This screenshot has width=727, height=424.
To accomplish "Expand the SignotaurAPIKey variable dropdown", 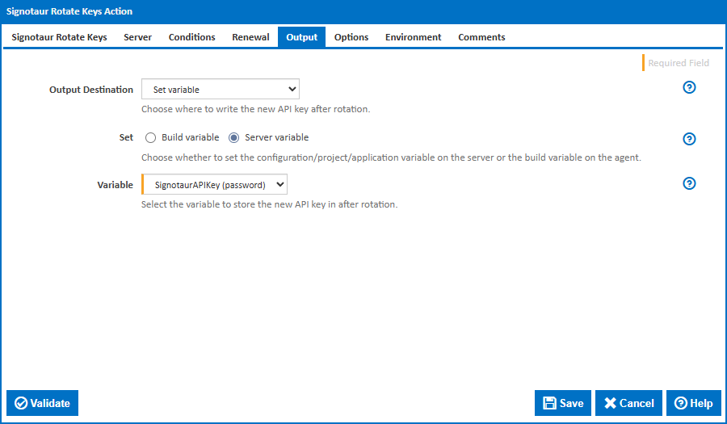I will (214, 185).
